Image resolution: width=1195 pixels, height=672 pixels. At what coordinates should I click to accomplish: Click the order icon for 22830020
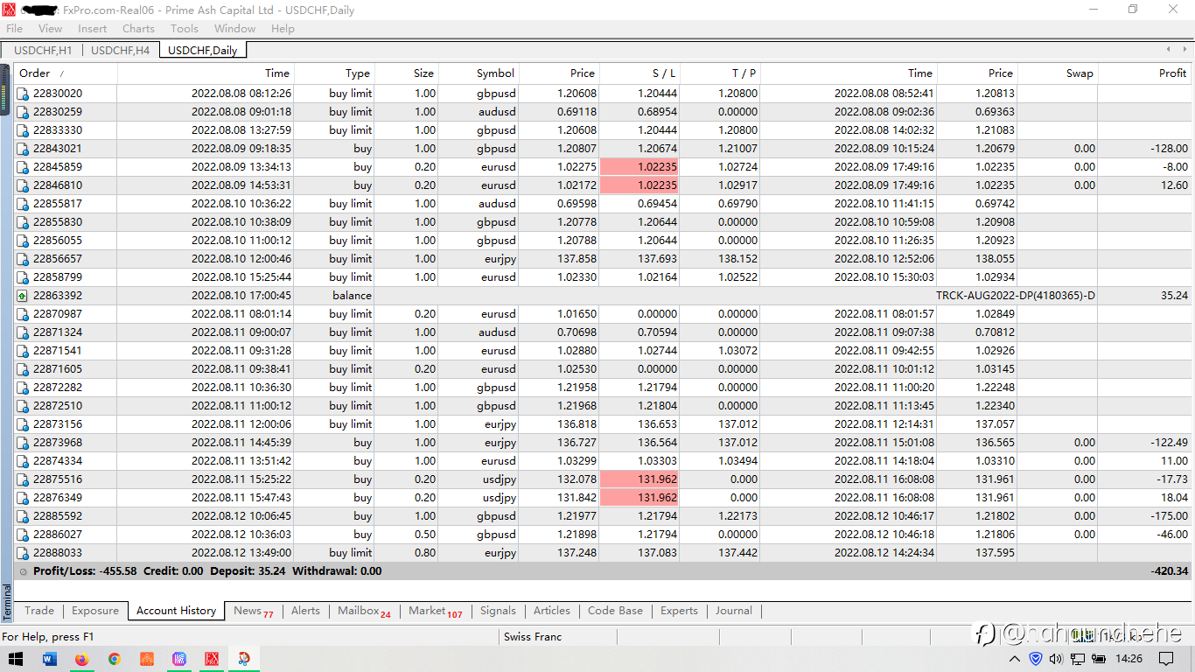[23, 94]
